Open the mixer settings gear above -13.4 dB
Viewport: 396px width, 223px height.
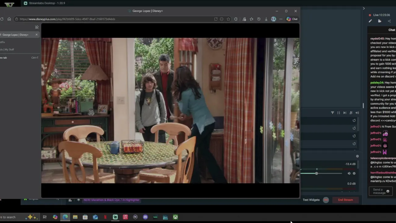357,156
